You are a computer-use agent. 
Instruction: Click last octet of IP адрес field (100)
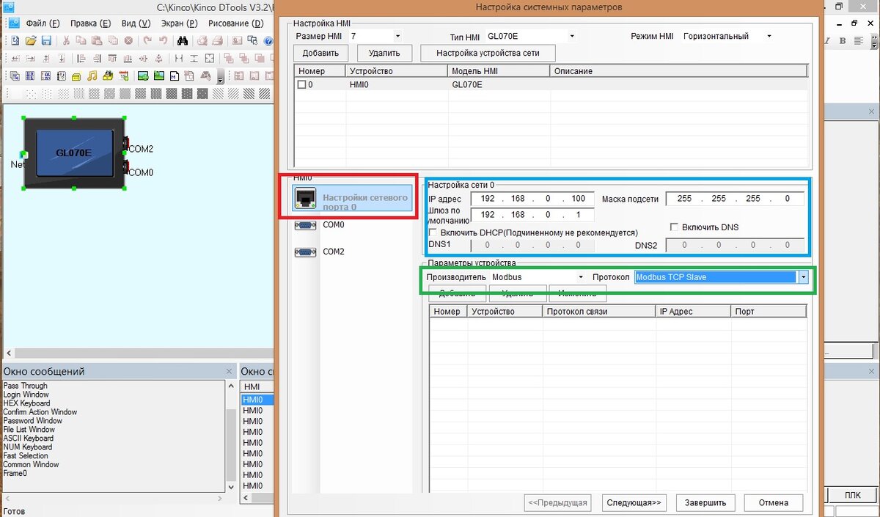[579, 199]
